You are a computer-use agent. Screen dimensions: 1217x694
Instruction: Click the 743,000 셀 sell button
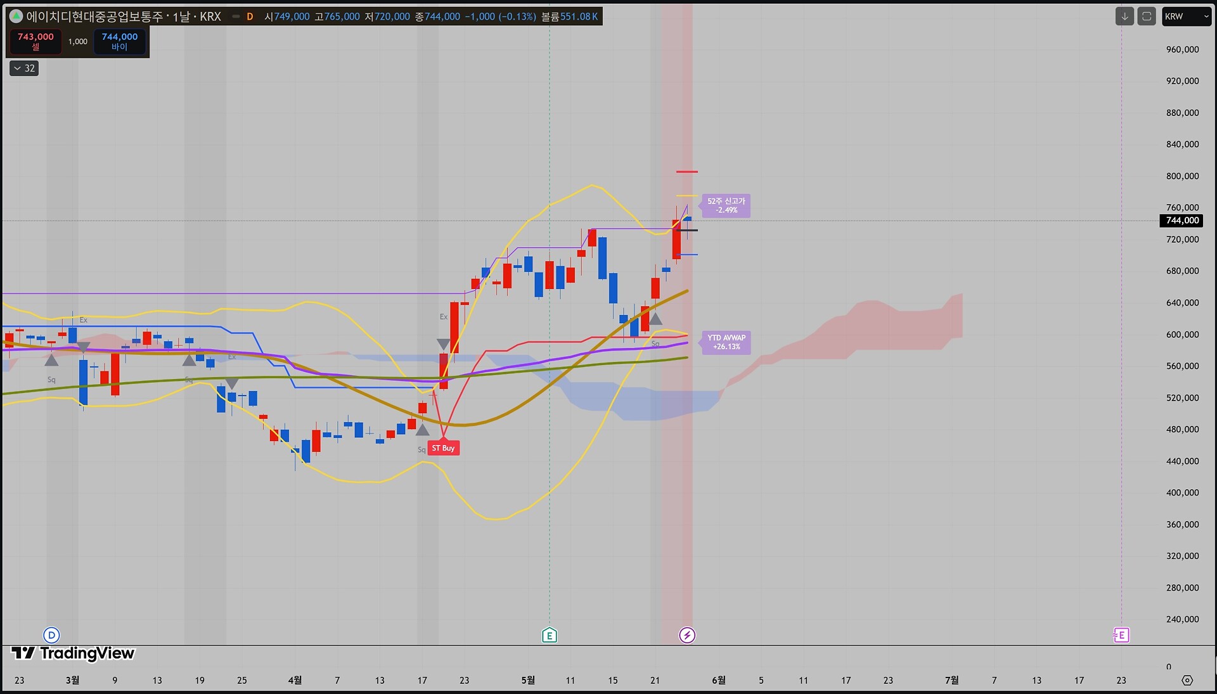35,42
